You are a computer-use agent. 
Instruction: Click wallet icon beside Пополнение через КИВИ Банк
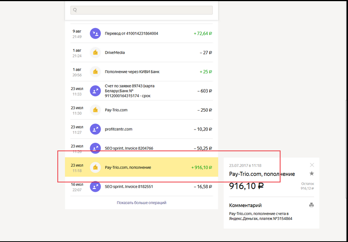[x=95, y=72]
